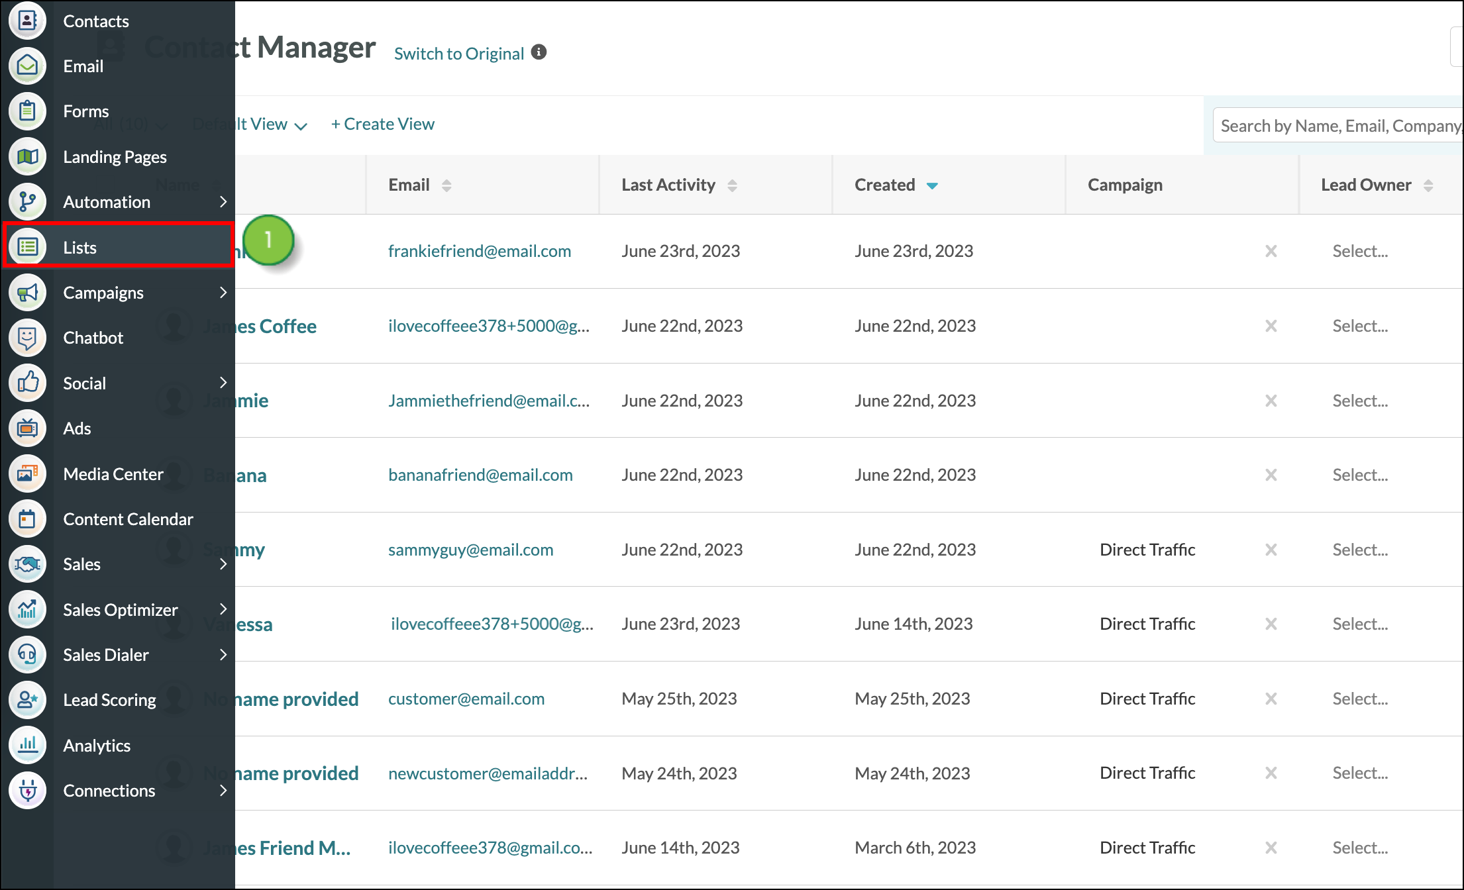
Task: Click the X on newcustomer@emailaddr row
Action: point(1271,773)
